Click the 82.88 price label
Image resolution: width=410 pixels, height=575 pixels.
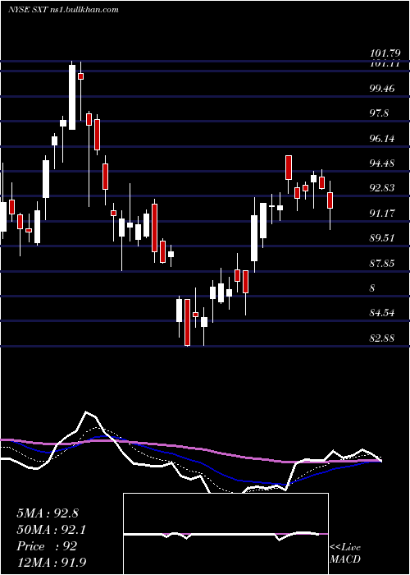tap(382, 338)
